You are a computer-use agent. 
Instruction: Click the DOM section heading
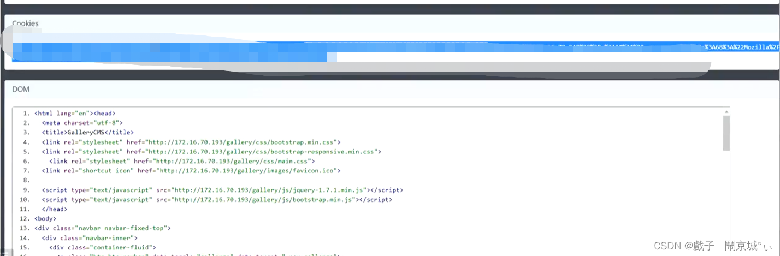[21, 89]
